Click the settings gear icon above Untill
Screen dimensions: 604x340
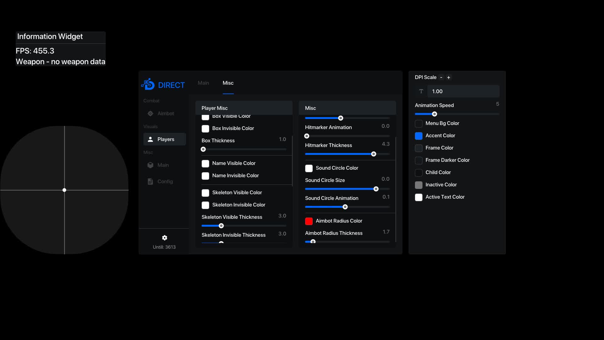point(165,238)
